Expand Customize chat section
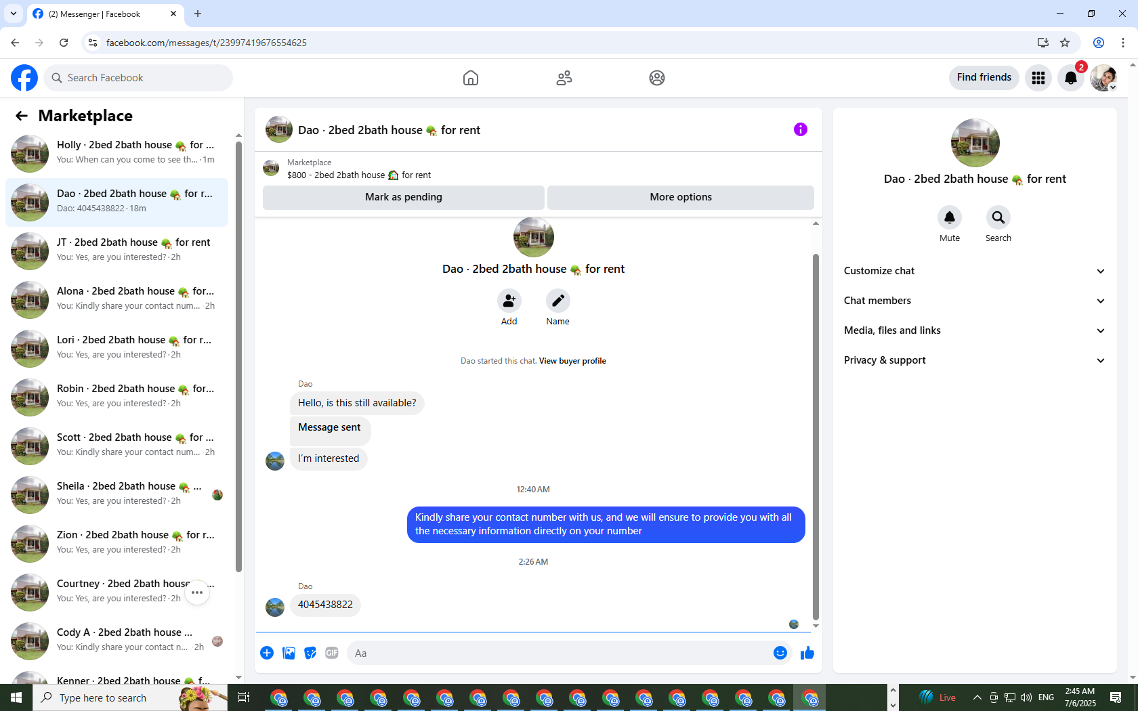 coord(975,271)
